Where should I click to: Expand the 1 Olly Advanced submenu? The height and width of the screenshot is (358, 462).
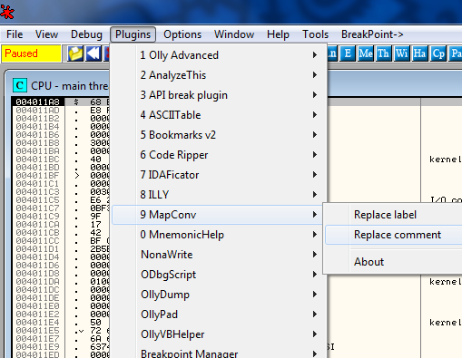[x=217, y=55]
